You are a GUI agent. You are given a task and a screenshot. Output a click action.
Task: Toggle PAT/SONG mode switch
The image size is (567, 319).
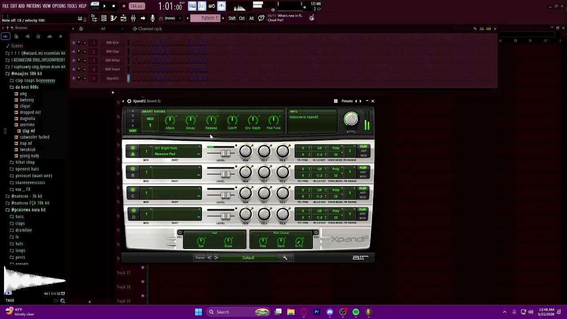pyautogui.click(x=95, y=6)
